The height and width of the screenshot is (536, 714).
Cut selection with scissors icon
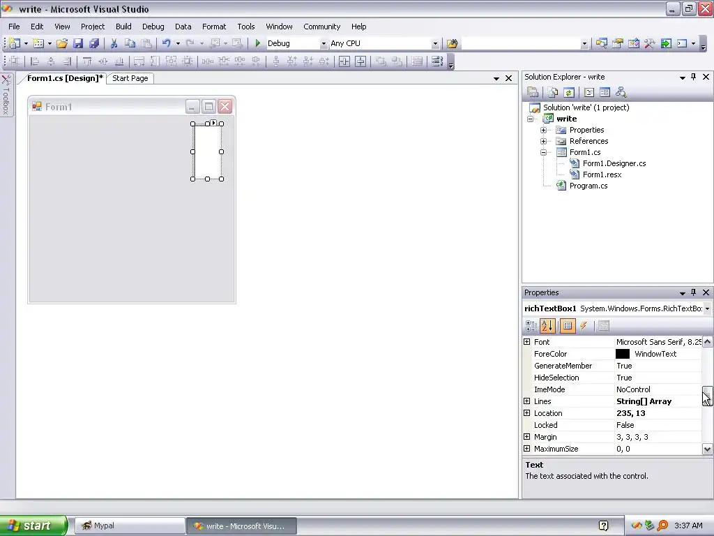pos(114,43)
